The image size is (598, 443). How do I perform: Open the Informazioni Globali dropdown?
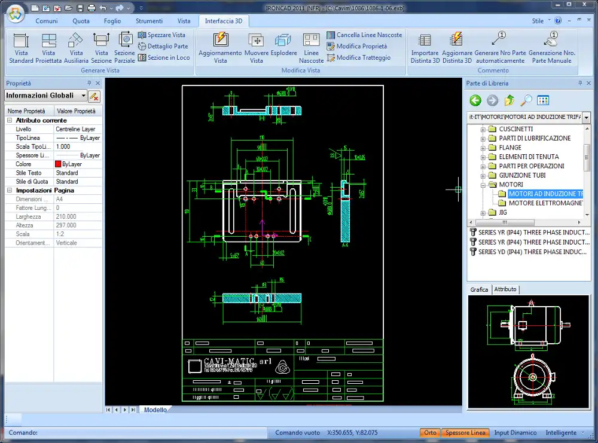tap(84, 96)
